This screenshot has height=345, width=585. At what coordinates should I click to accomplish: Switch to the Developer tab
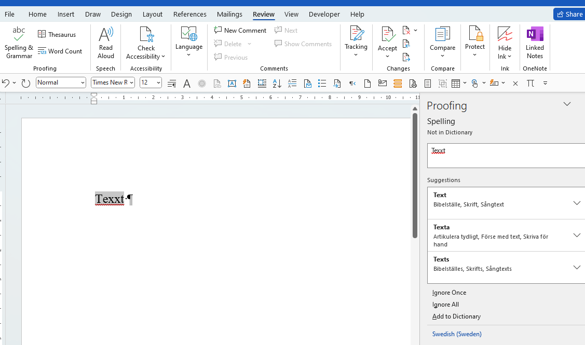pos(324,14)
